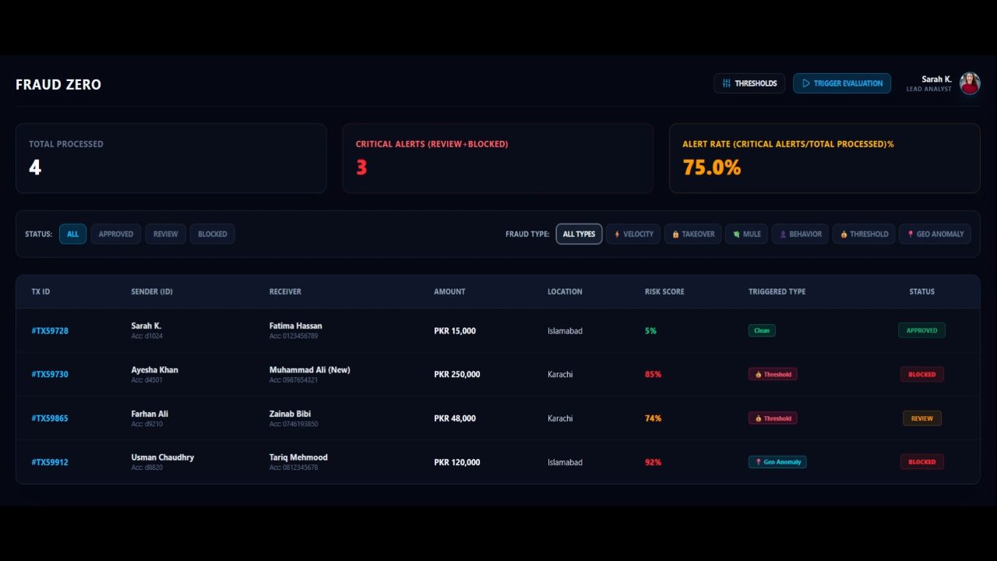This screenshot has width=997, height=561.
Task: Click the Receiver column header
Action: click(x=285, y=291)
